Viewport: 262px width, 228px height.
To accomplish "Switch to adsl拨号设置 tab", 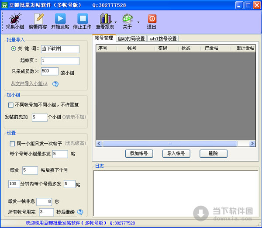I will (163, 38).
